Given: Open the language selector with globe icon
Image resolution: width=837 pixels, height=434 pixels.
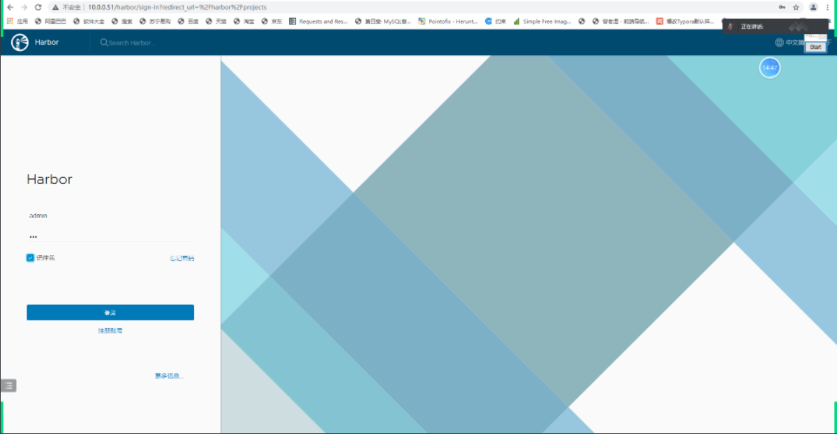Looking at the screenshot, I should click(x=789, y=42).
